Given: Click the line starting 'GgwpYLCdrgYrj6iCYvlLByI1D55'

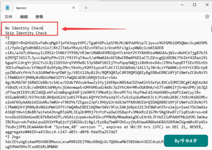Looking at the screenshot, I should coord(106,63).
